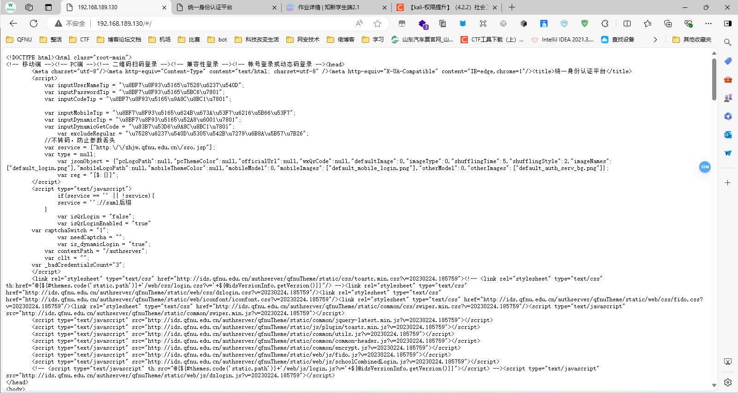
Task: Click the 不安全 site security indicator
Action: (70, 23)
